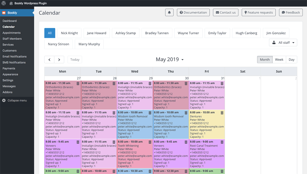Delete Thursday 9:00 am - 12:30 pm appointment
Image resolution: width=307 pixels, height=174 pixels.
tap(186, 171)
